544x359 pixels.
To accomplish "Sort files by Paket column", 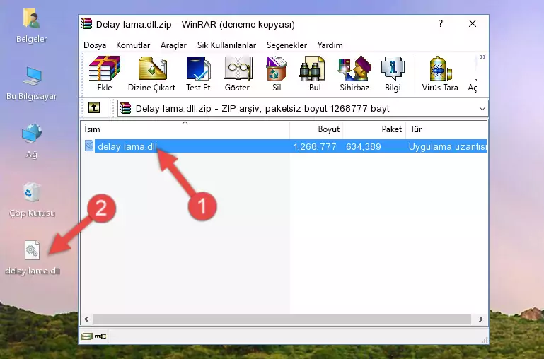I will (x=374, y=129).
